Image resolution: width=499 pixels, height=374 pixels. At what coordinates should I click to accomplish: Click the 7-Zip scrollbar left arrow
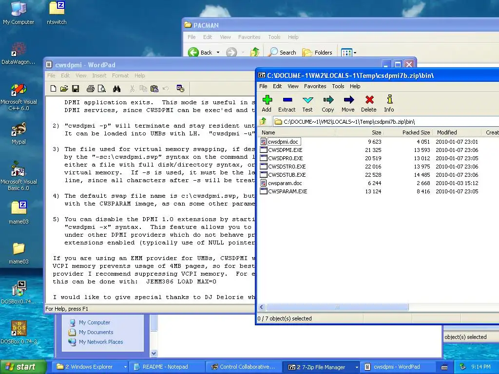pyautogui.click(x=262, y=307)
